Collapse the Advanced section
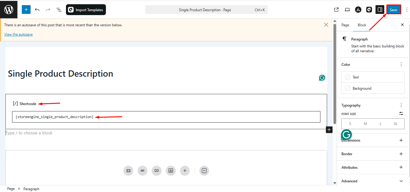This screenshot has height=192, width=410. coord(401,181)
